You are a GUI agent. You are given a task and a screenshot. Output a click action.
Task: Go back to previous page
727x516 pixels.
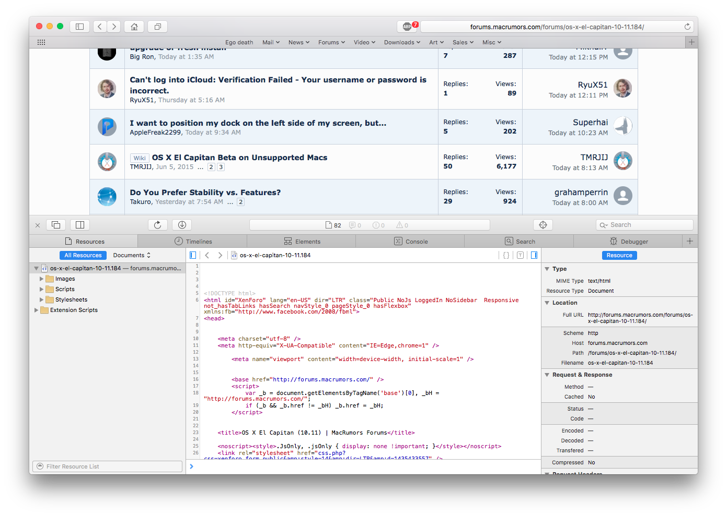click(x=100, y=27)
